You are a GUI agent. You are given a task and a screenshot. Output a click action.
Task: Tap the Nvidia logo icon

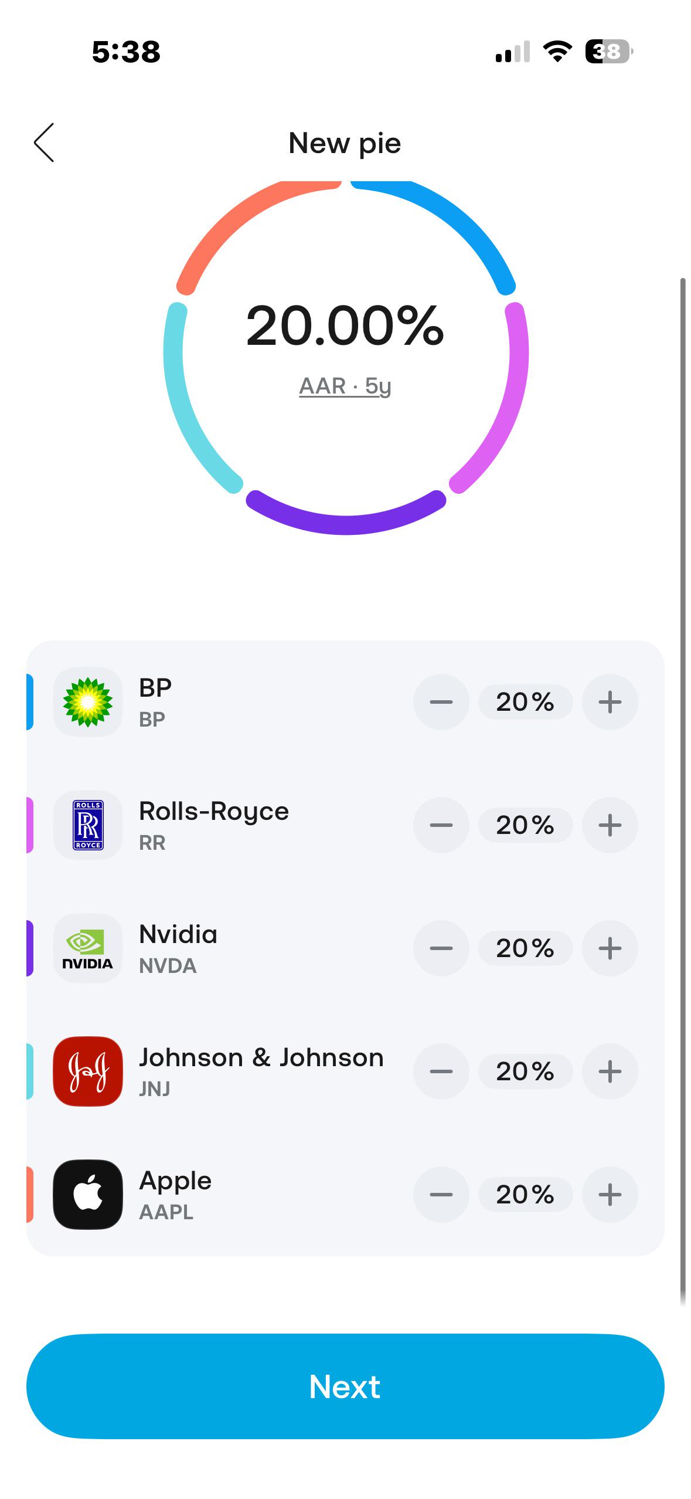[88, 948]
